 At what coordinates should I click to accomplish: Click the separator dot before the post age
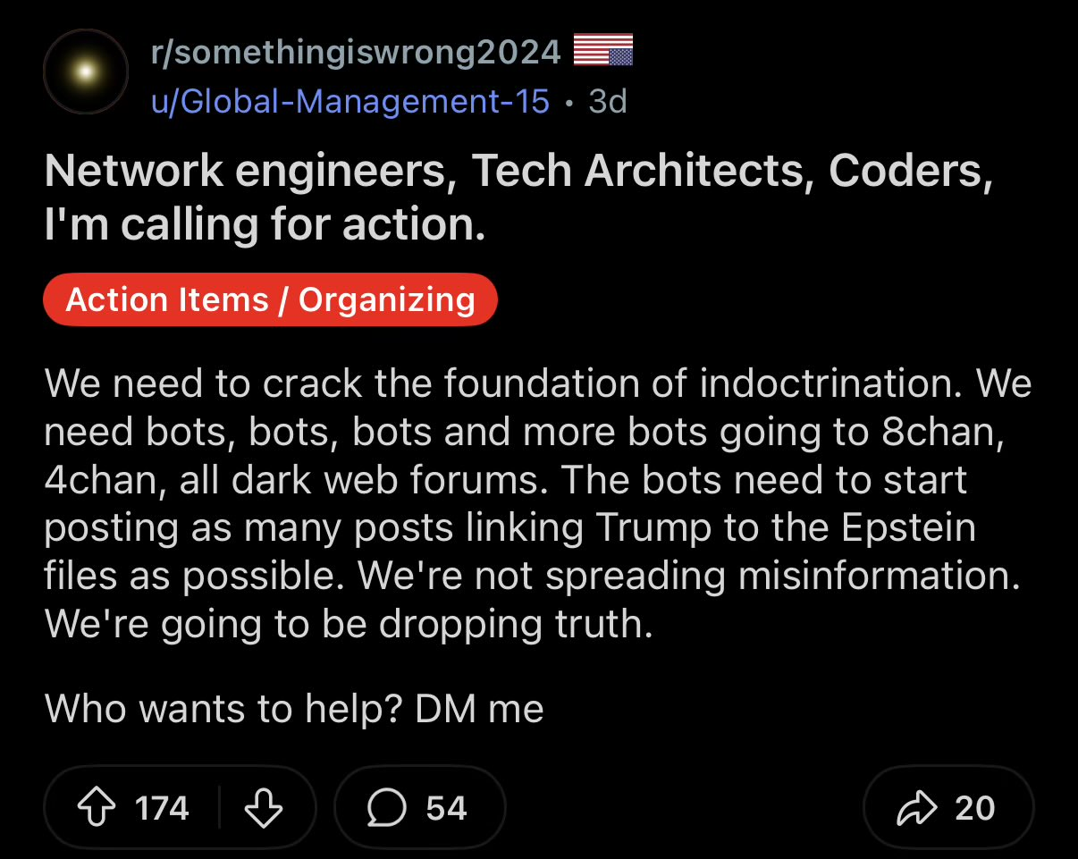click(x=569, y=102)
